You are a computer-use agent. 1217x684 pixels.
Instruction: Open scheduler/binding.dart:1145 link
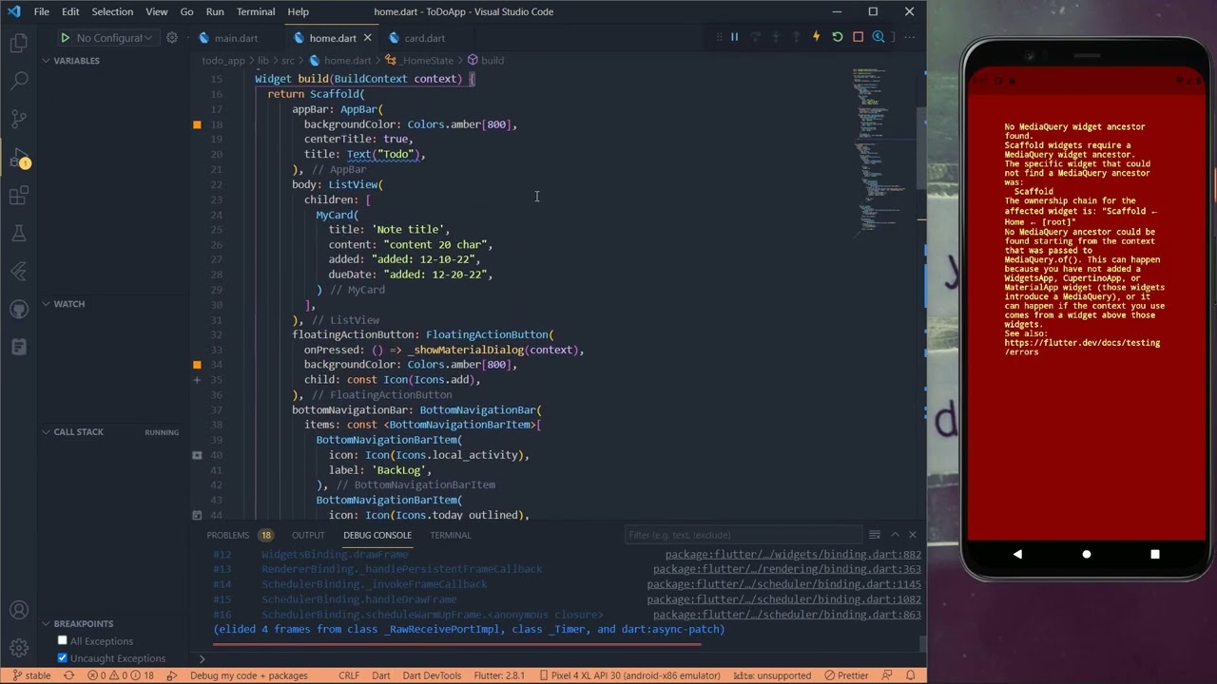pyautogui.click(x=784, y=584)
